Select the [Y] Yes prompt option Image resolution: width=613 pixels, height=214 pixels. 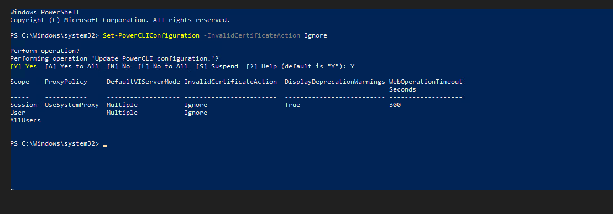pyautogui.click(x=23, y=66)
